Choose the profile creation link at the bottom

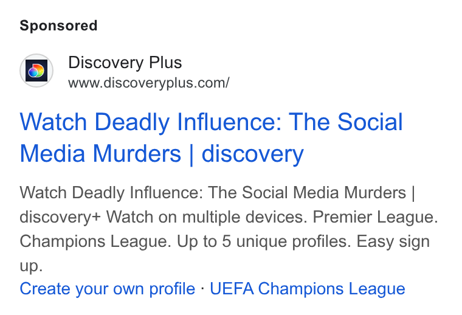pos(107,288)
